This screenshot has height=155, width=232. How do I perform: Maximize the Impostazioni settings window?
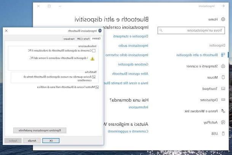click(49, 6)
